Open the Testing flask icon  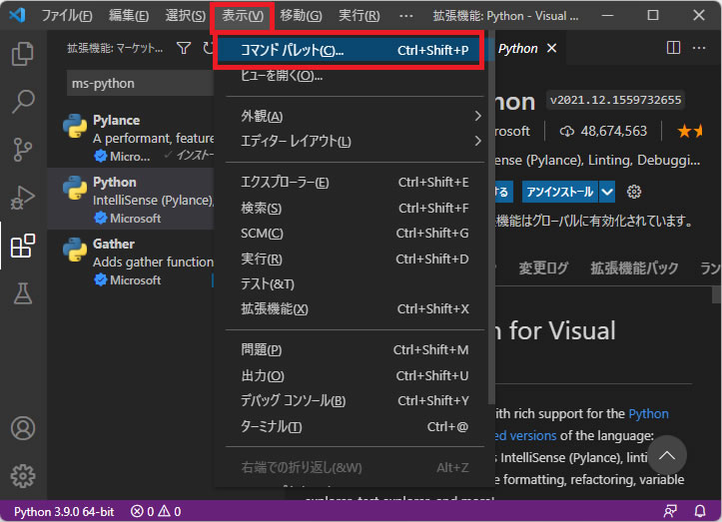(22, 293)
